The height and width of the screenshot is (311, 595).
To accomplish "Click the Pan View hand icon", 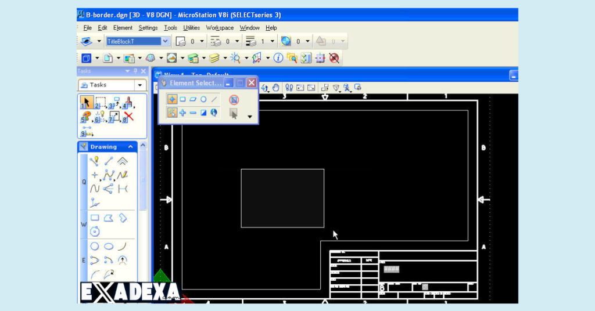I will coord(276,88).
